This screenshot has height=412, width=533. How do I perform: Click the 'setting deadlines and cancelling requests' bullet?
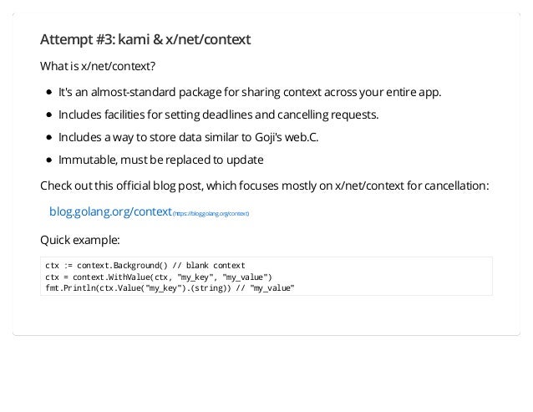pos(218,114)
